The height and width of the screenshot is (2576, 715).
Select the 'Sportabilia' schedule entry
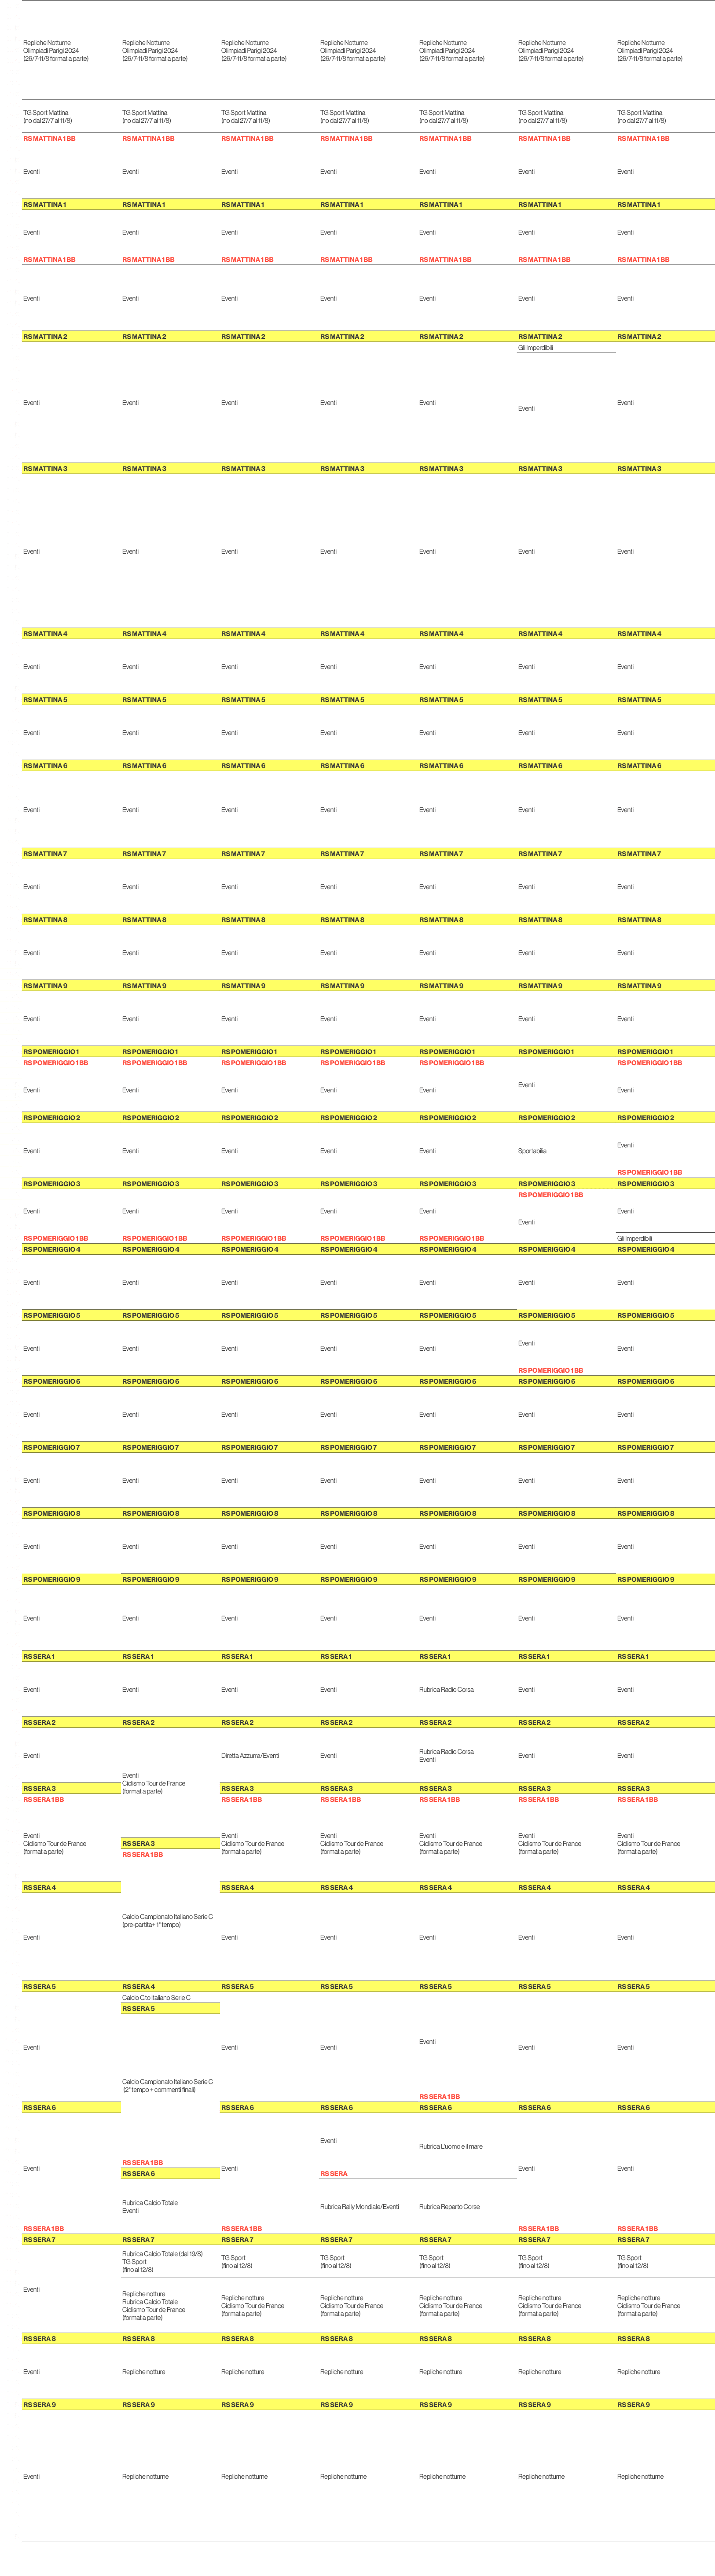click(x=532, y=1151)
